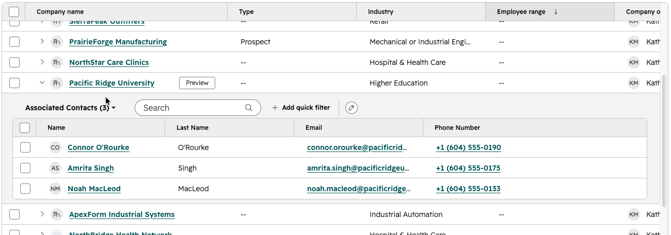671x235 pixels.
Task: Click the company icon beside Pacific Ridge University
Action: [56, 83]
